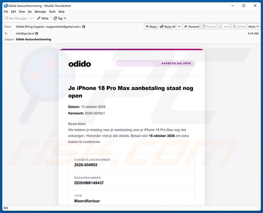Maximize the Thunderbird window
Image resolution: width=263 pixels, height=213 pixels.
point(244,6)
